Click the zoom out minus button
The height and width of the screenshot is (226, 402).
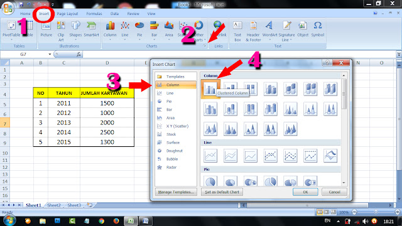pos(354,212)
